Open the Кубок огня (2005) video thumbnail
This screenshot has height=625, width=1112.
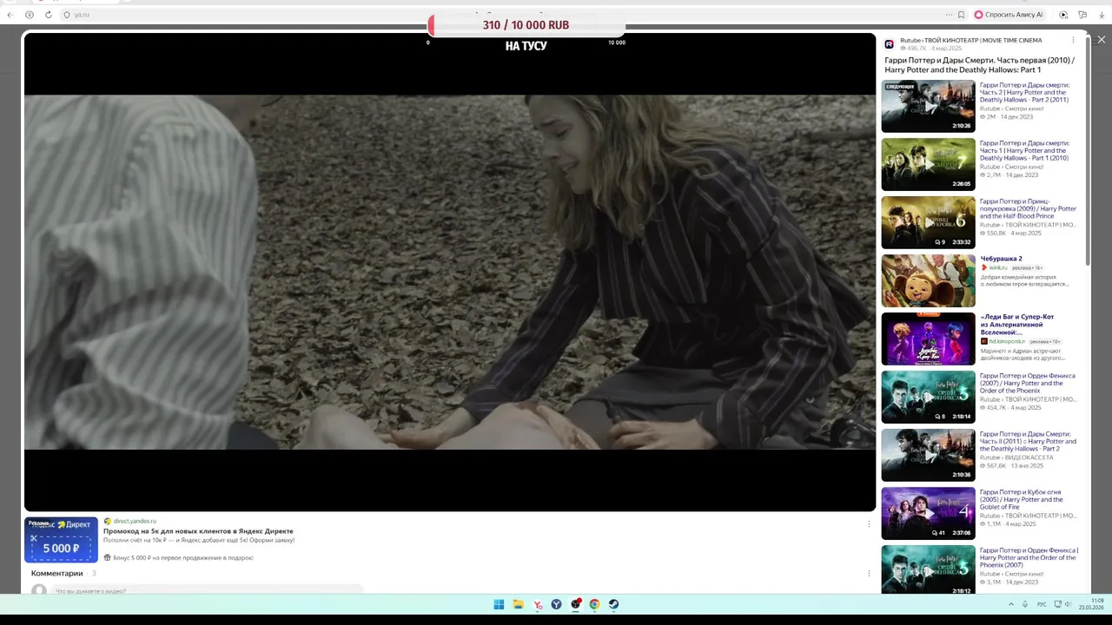[x=928, y=513]
